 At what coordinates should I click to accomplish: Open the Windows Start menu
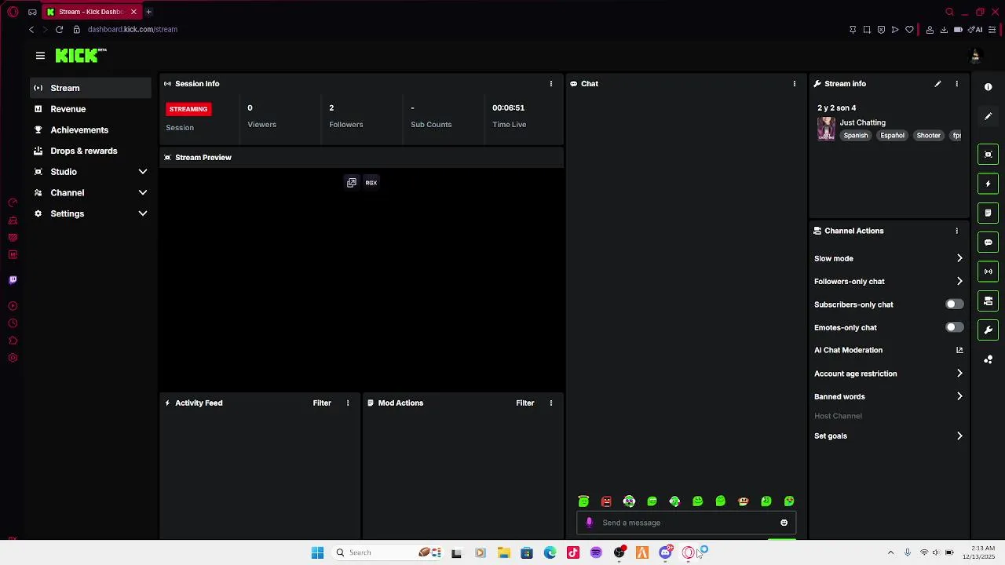coord(317,552)
